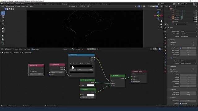Open the Render menu
The image size is (198, 111).
click(12, 4)
